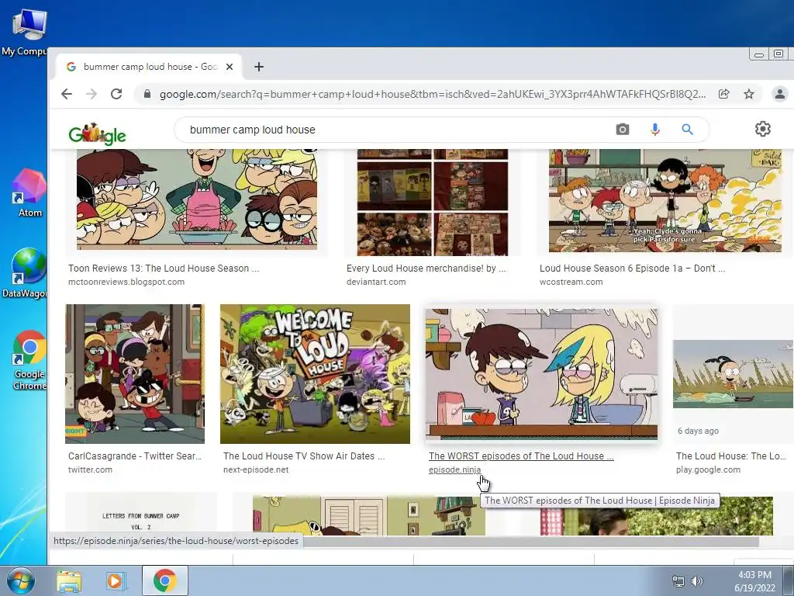Run the search with the magnifier icon
Image resolution: width=794 pixels, height=596 pixels.
pyautogui.click(x=687, y=130)
